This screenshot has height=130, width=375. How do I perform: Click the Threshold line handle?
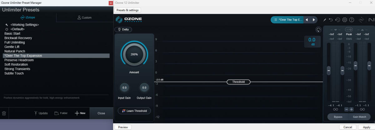pyautogui.click(x=238, y=82)
